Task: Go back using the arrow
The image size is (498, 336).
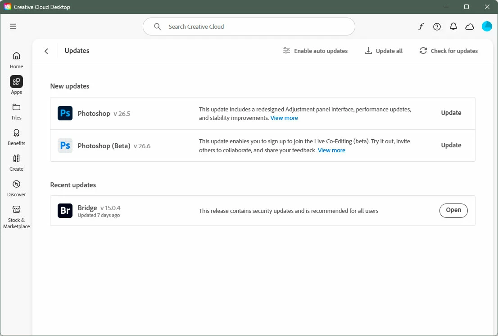Action: pyautogui.click(x=46, y=51)
